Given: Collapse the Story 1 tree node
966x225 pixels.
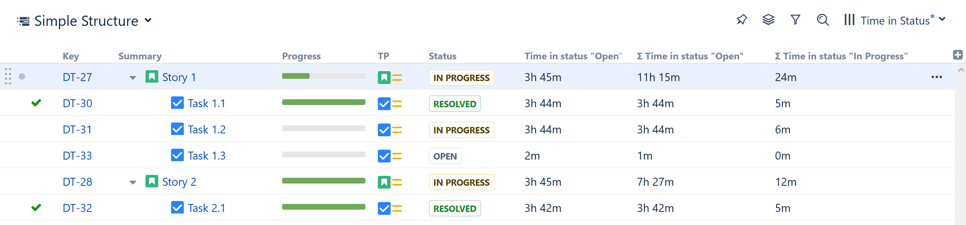Looking at the screenshot, I should point(132,78).
